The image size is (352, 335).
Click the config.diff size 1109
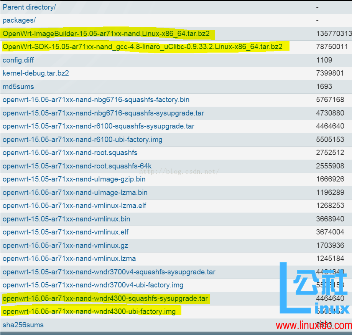click(x=324, y=60)
